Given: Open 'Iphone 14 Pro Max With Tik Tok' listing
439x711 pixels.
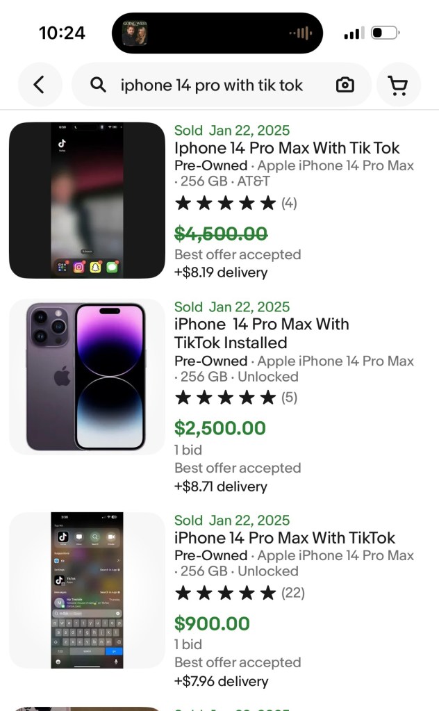Looking at the screenshot, I should (287, 148).
